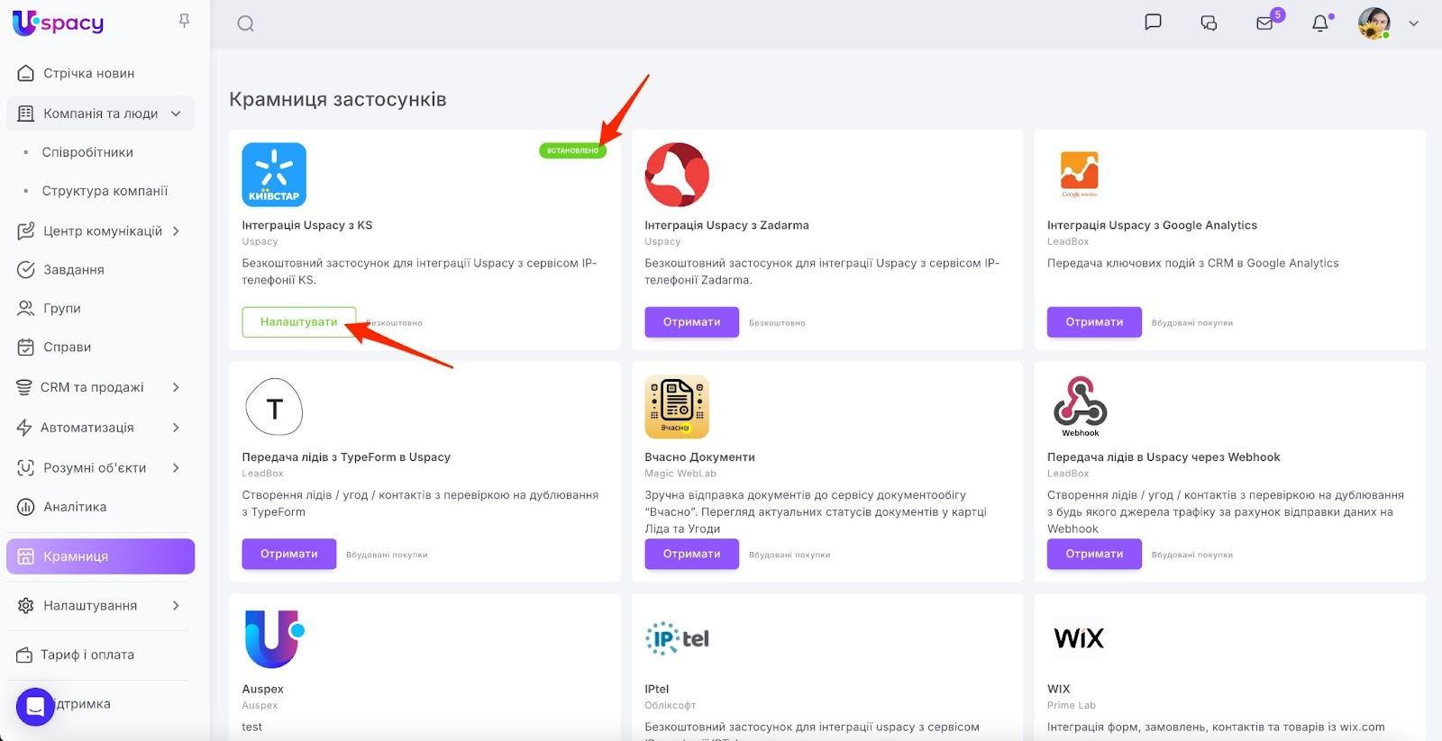Click Отримати for Google Analytics integration
The width and height of the screenshot is (1442, 741).
click(x=1094, y=322)
